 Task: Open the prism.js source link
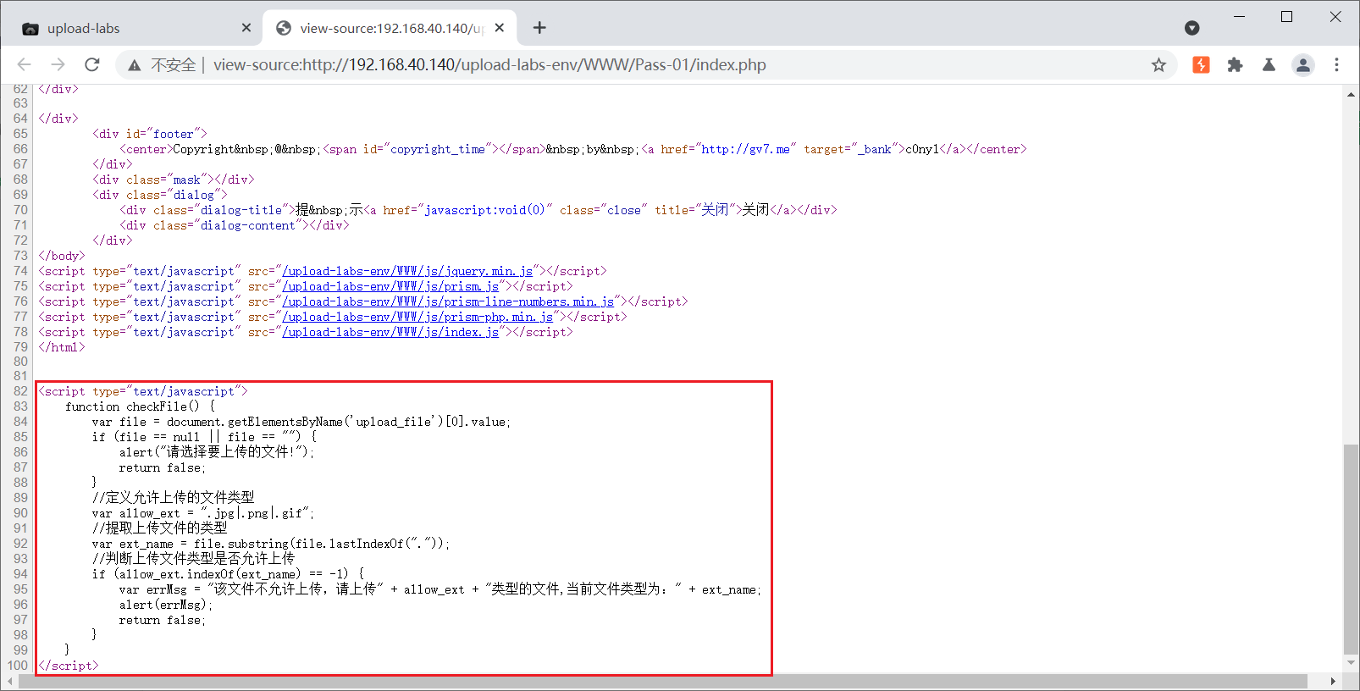click(390, 287)
